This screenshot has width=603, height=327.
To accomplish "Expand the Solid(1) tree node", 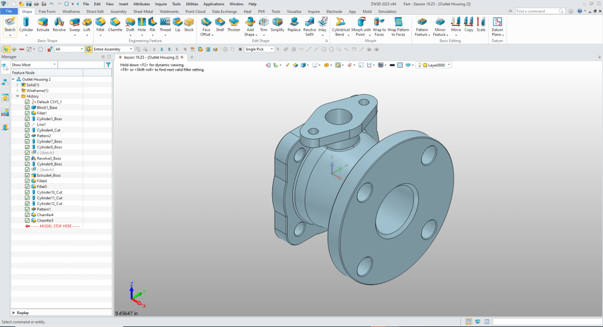I will (x=18, y=85).
